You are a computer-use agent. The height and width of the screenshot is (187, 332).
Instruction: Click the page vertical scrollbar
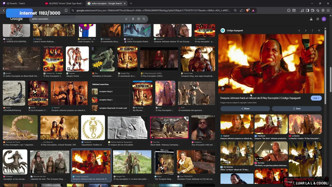coord(331,79)
